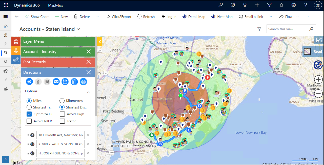
Task: Enable the Avoid Highways checkbox
Action: (62, 114)
